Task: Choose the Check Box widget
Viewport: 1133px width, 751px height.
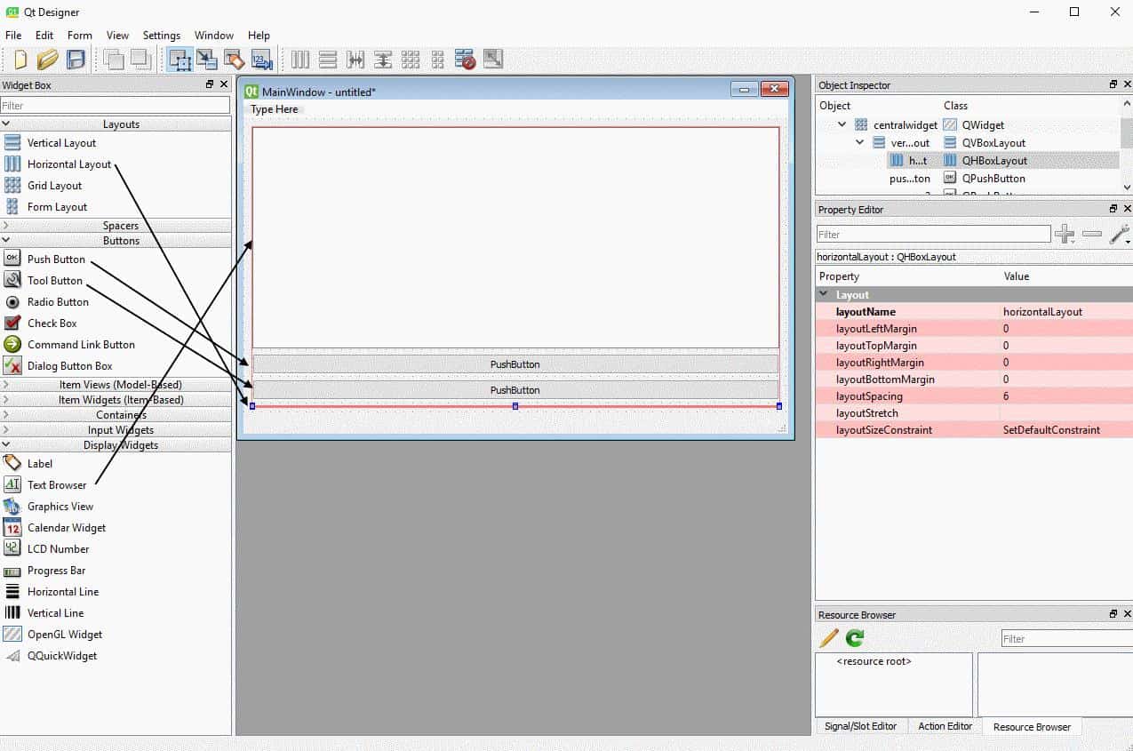Action: (52, 324)
